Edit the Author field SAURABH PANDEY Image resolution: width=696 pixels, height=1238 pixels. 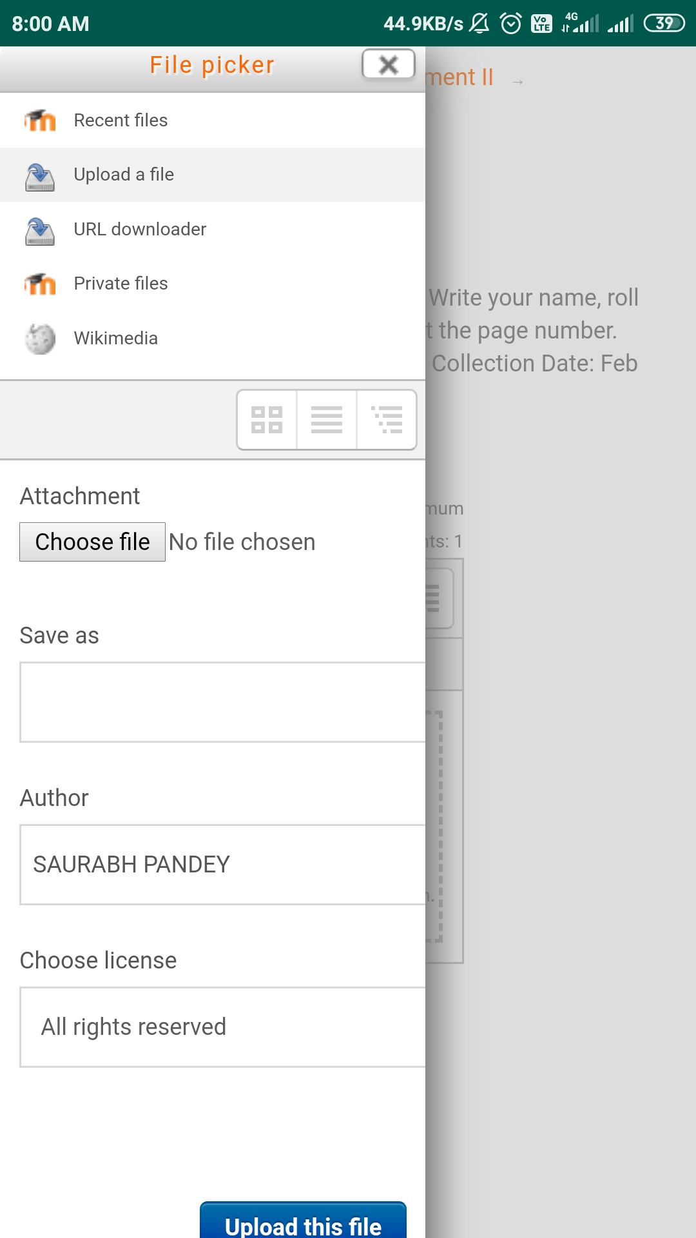[x=222, y=865]
